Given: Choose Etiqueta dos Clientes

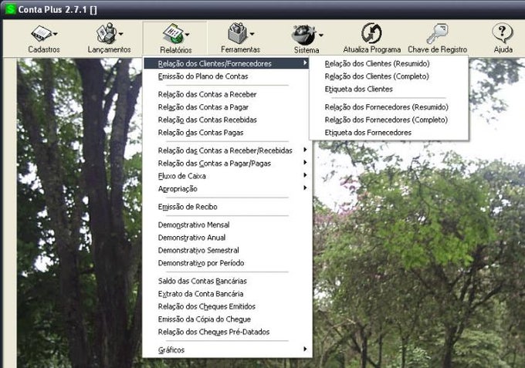Looking at the screenshot, I should point(358,89).
